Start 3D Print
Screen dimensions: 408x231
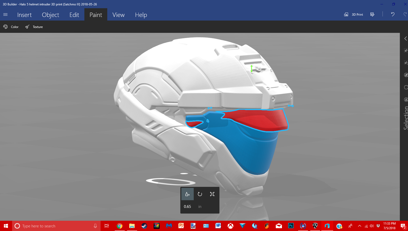click(x=353, y=14)
